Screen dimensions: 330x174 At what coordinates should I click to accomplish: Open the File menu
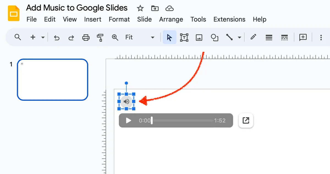32,19
